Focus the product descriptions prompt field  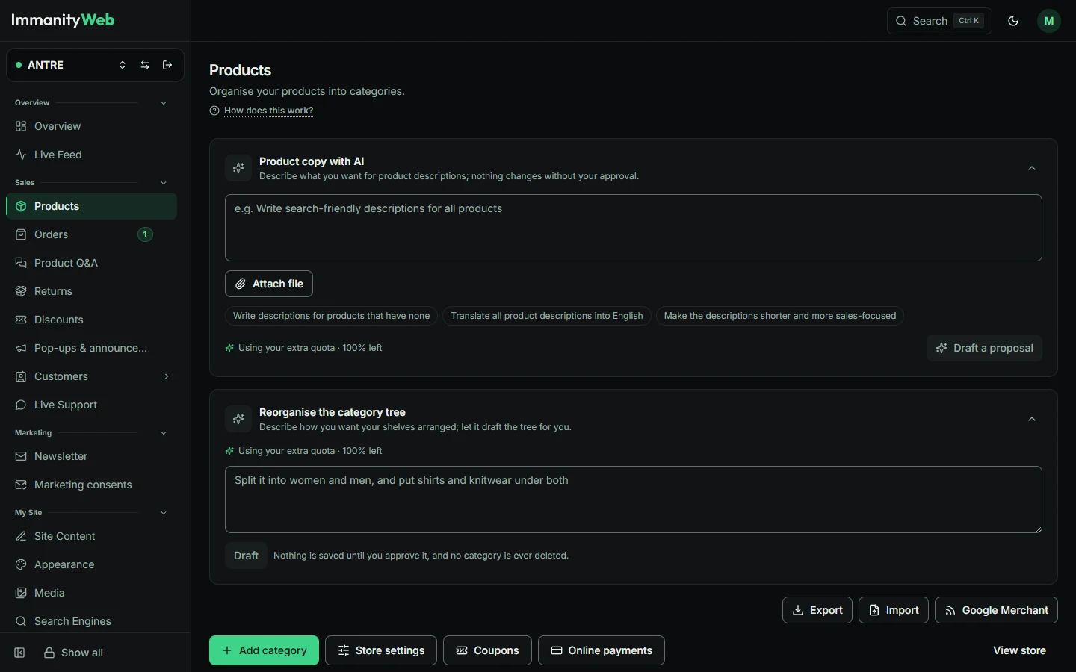coord(634,228)
